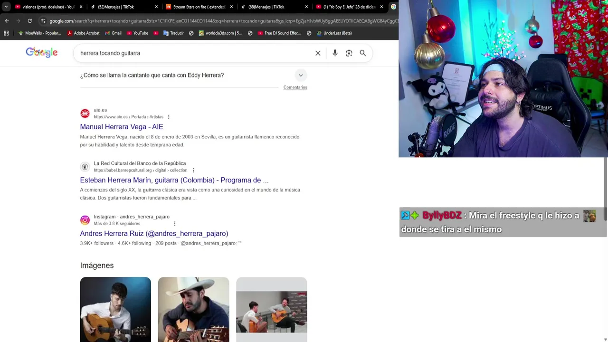Open the worldcia3ds.com bookmark
The width and height of the screenshot is (608, 342).
tap(220, 33)
